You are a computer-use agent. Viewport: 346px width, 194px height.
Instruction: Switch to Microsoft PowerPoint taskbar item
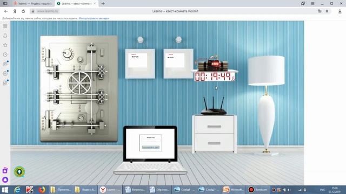point(233,190)
